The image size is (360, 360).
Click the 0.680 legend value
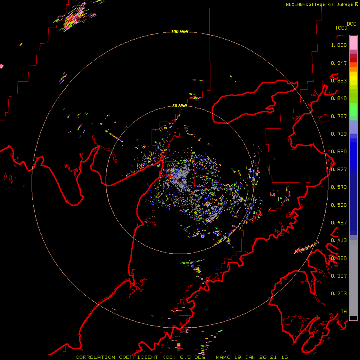339,152
